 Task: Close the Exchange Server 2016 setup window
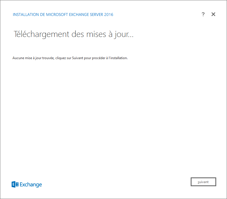(x=213, y=14)
